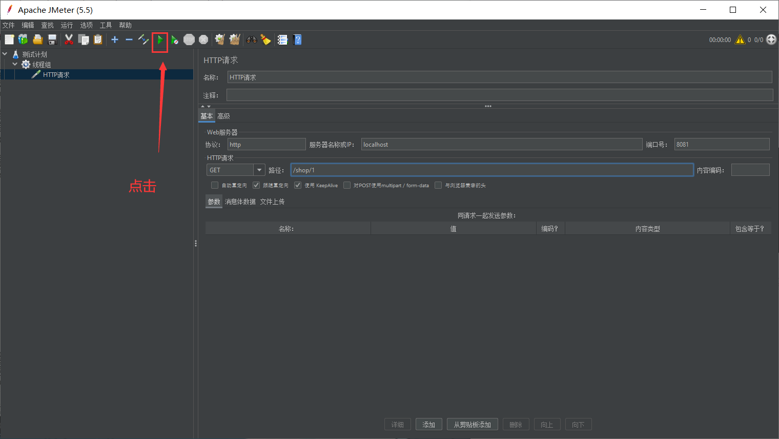The width and height of the screenshot is (779, 439).
Task: Switch to the 消息体数据 tab
Action: pyautogui.click(x=240, y=202)
